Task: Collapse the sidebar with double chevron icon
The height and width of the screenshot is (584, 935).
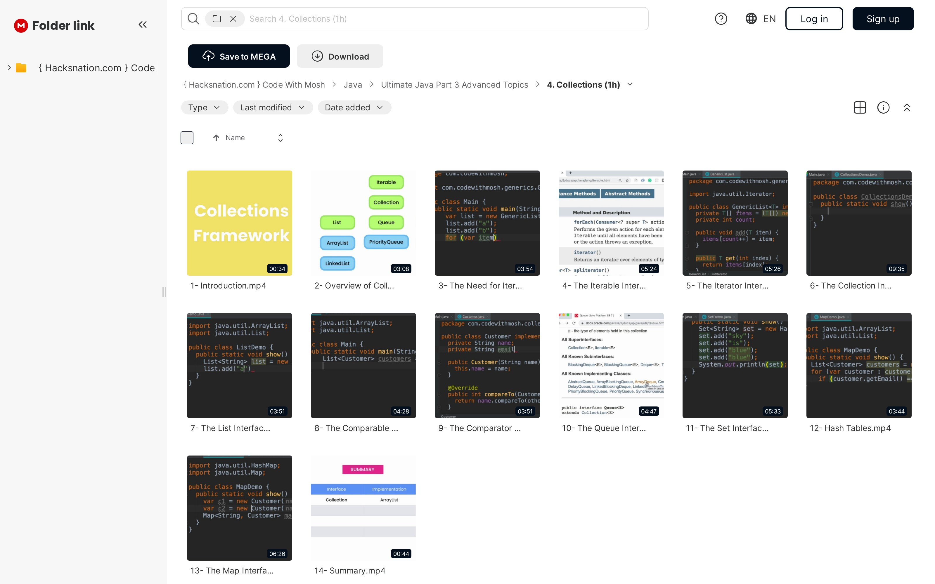Action: [143, 25]
